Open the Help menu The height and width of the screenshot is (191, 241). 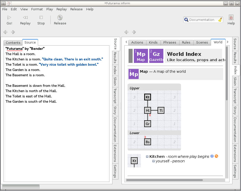(x=90, y=9)
